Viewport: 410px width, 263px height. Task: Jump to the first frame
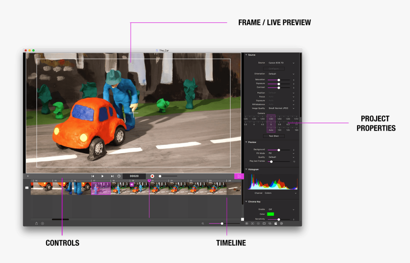[x=93, y=176]
